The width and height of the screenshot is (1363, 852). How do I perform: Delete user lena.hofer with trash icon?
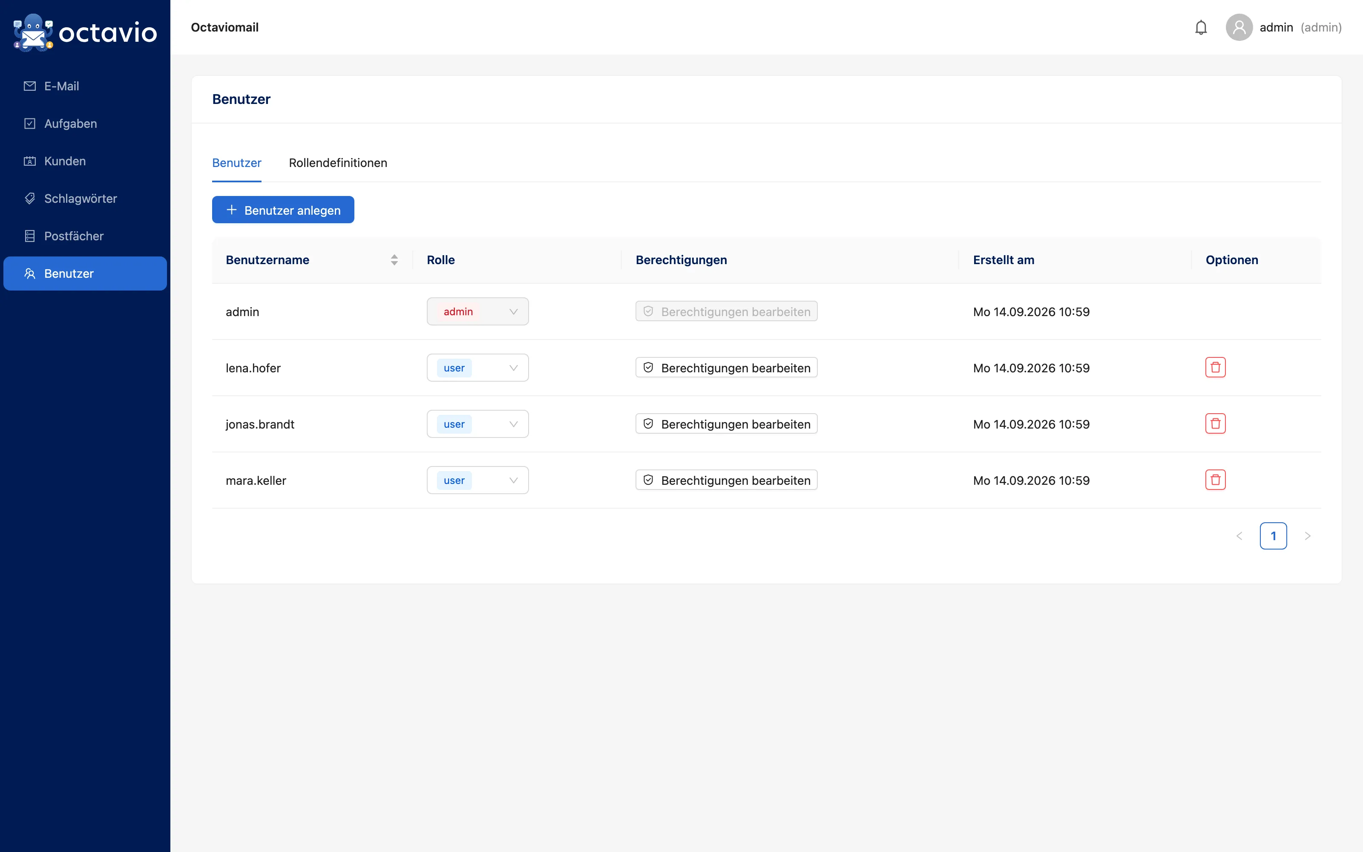1216,367
